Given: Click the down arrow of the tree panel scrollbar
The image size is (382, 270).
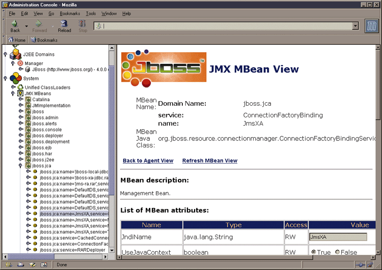Looking at the screenshot, I should click(112, 250).
